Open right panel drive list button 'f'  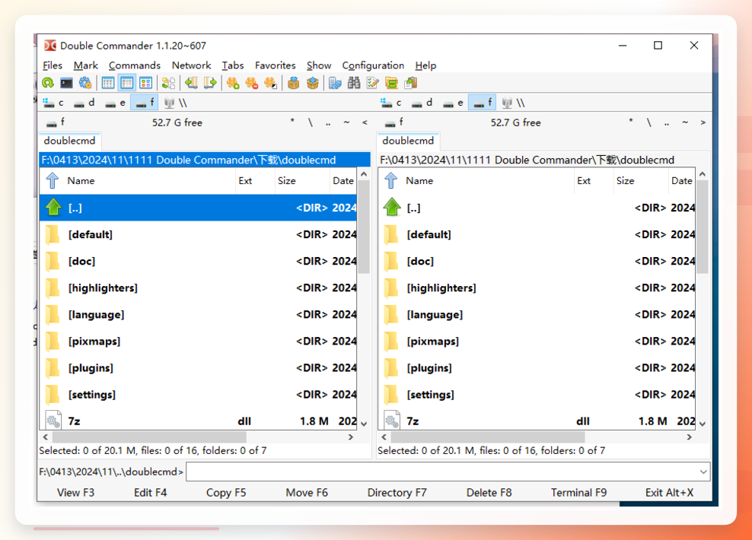click(394, 122)
